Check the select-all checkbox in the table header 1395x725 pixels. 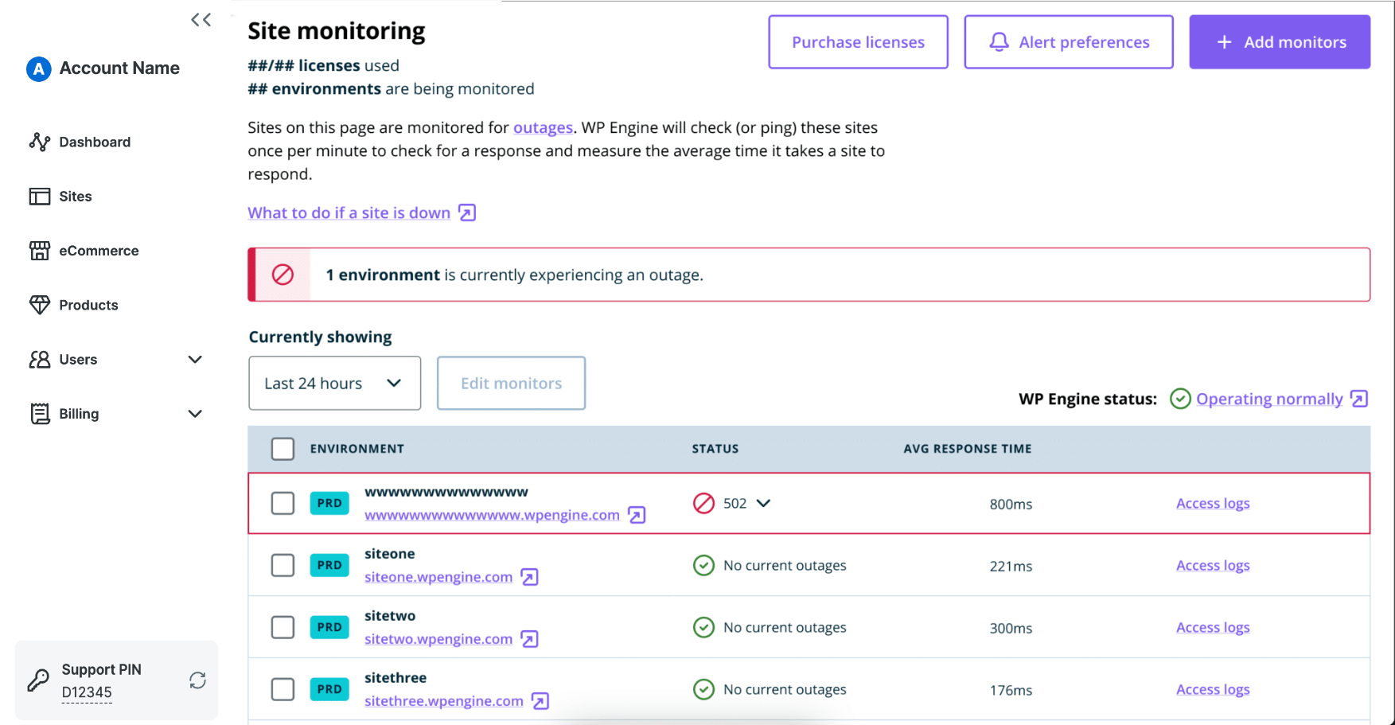(x=283, y=449)
